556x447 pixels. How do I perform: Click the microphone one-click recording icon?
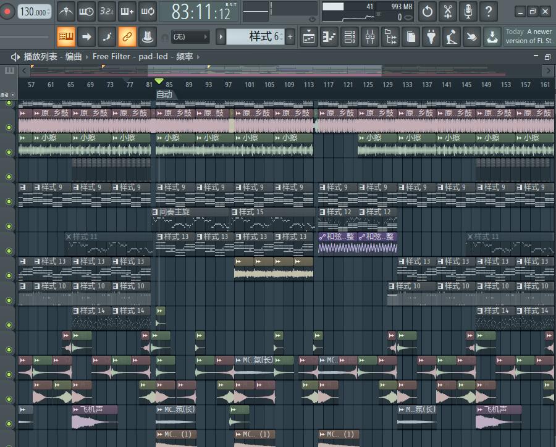468,11
